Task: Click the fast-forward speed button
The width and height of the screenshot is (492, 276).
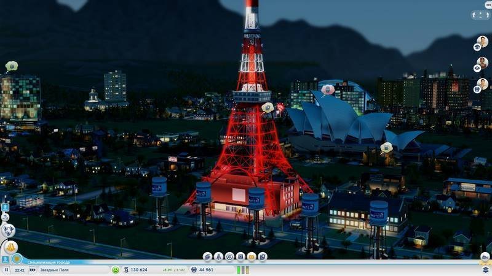Action: point(31,270)
